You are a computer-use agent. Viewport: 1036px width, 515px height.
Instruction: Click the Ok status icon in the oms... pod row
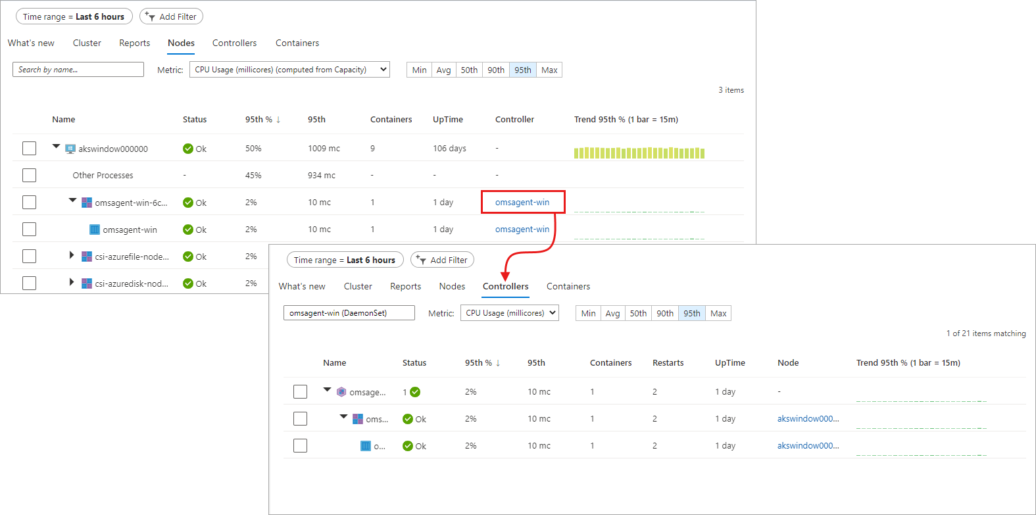click(x=408, y=419)
